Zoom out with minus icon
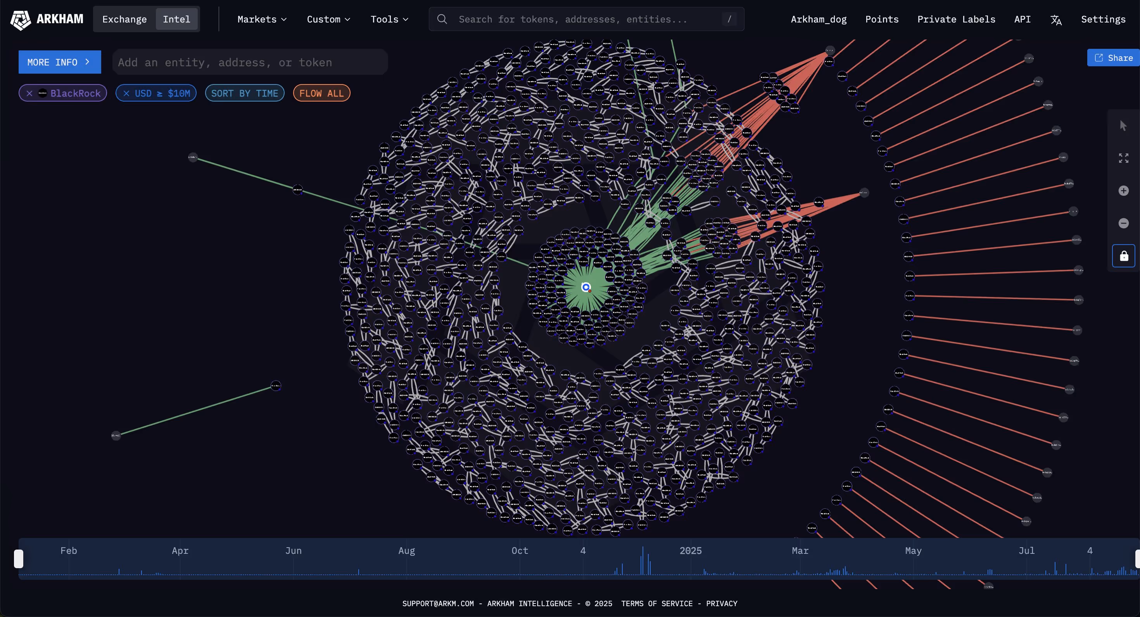1140x617 pixels. (1123, 223)
